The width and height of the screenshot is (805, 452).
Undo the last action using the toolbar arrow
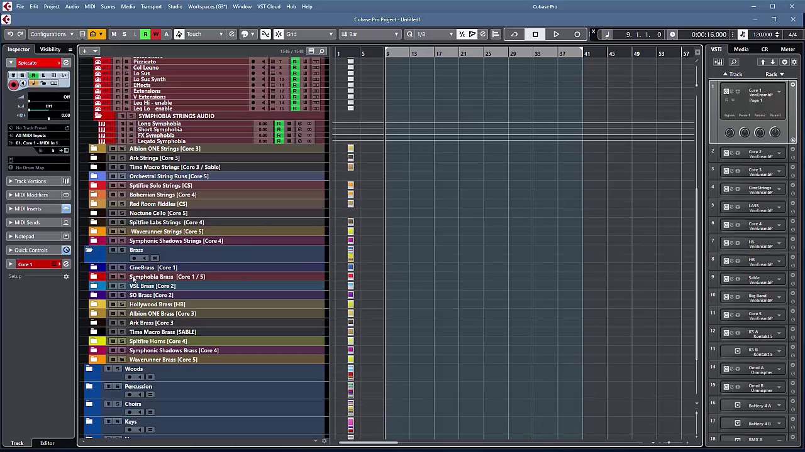click(x=10, y=34)
